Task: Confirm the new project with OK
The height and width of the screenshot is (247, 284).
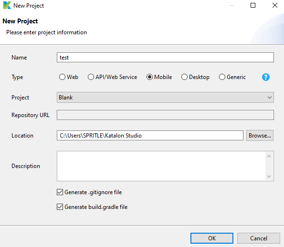Action: pyautogui.click(x=212, y=238)
